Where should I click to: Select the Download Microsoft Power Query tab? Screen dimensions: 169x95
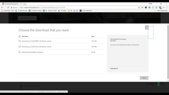[12, 4]
